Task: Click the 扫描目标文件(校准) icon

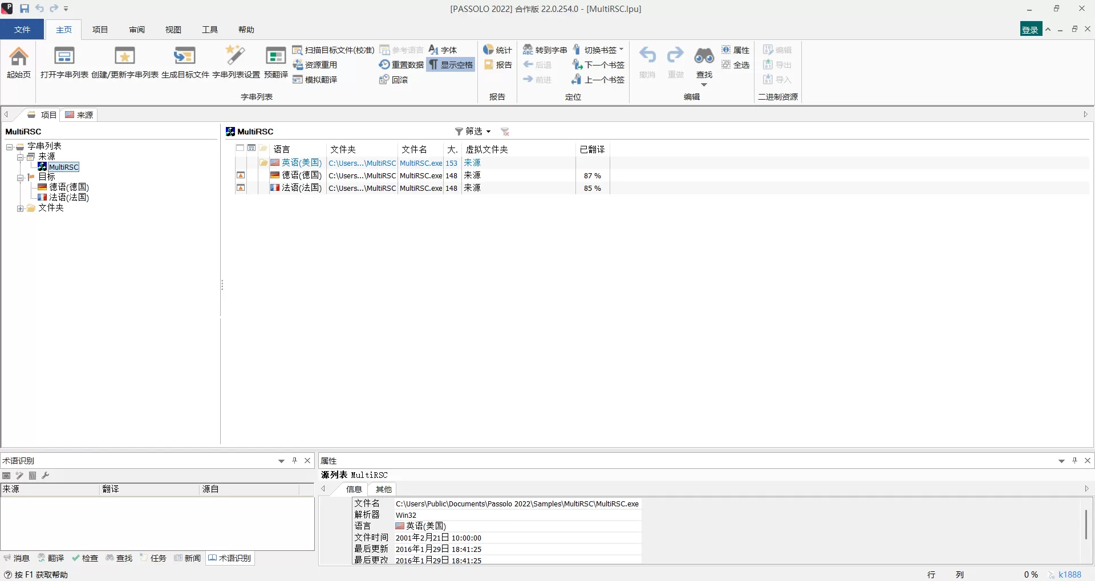Action: point(333,50)
